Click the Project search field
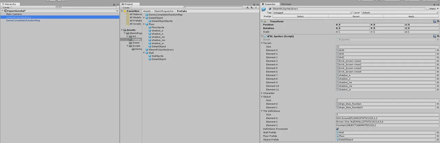440x143 pixels. click(x=213, y=8)
